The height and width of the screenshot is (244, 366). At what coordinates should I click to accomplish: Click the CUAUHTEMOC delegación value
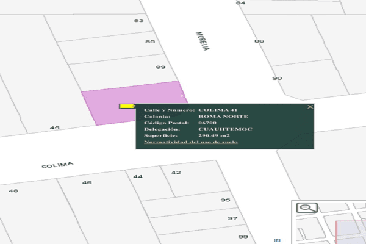(x=225, y=129)
